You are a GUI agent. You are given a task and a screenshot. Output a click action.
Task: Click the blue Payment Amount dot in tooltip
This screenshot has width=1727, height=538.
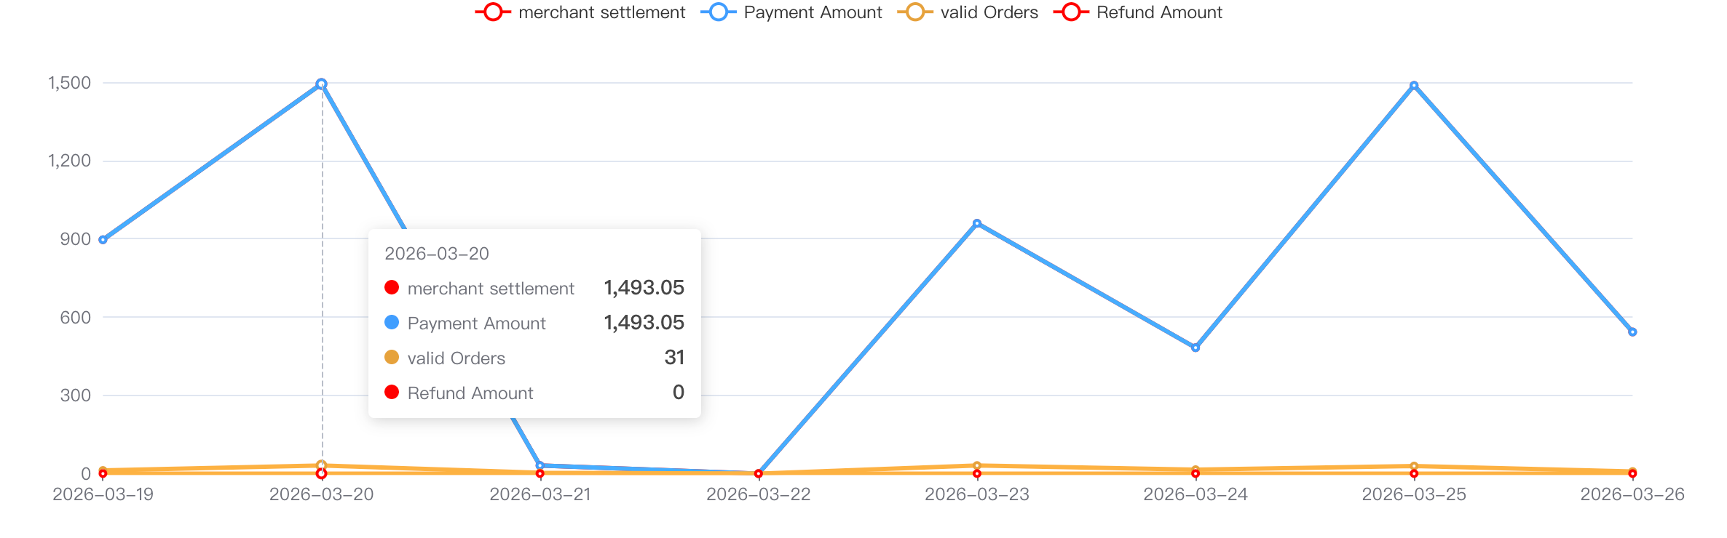click(392, 322)
